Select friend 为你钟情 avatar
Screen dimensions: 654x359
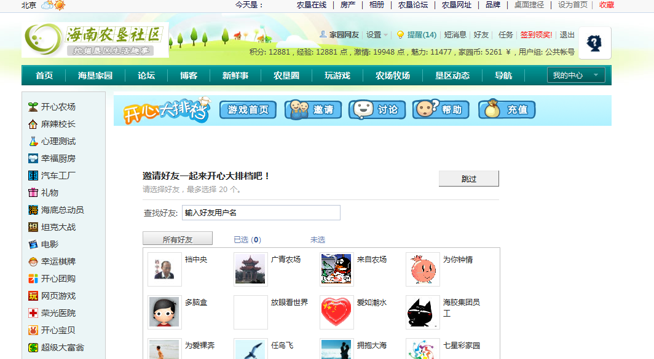point(423,269)
